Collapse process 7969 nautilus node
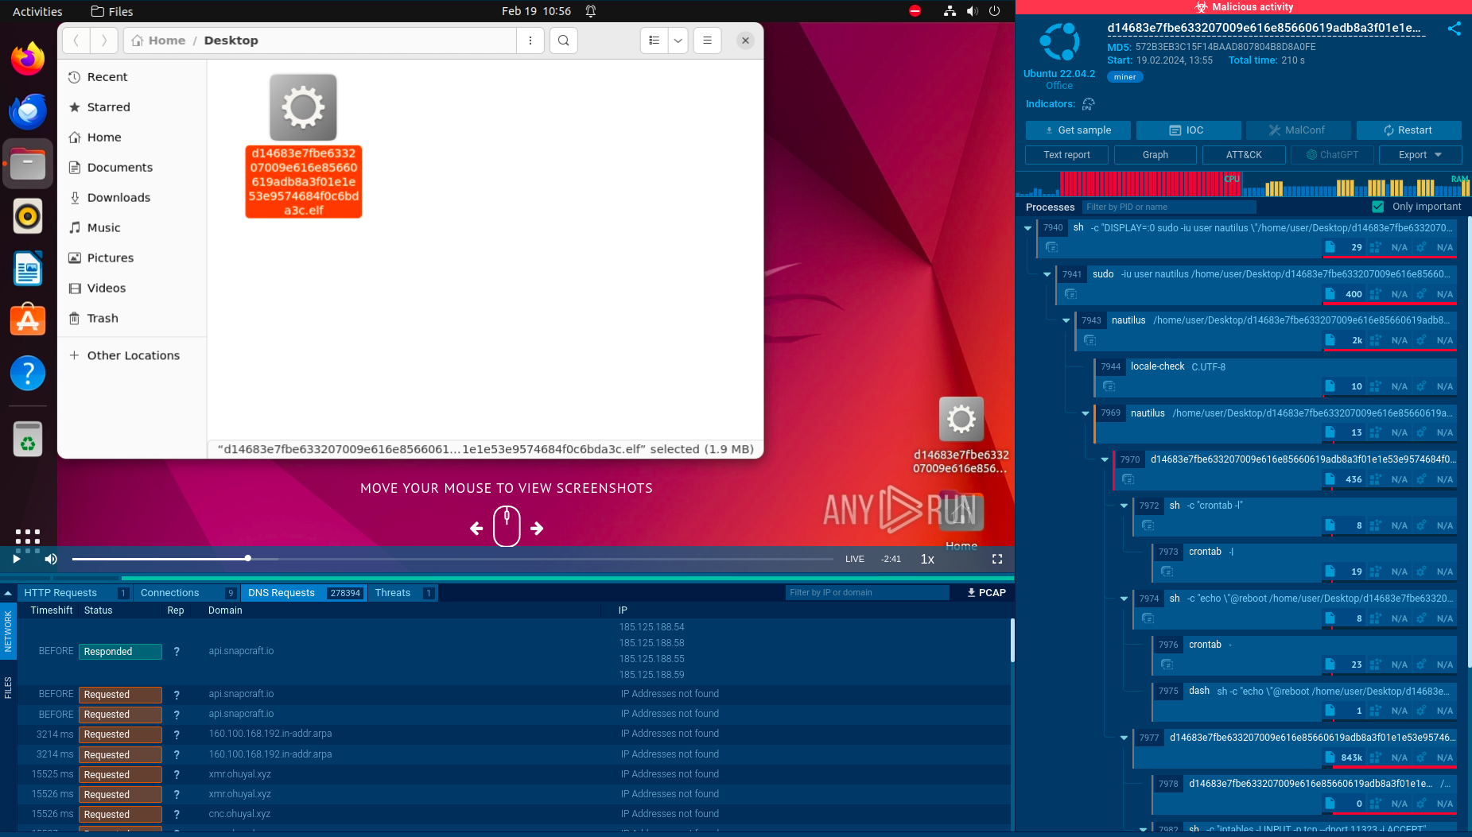This screenshot has width=1472, height=837. (1086, 413)
